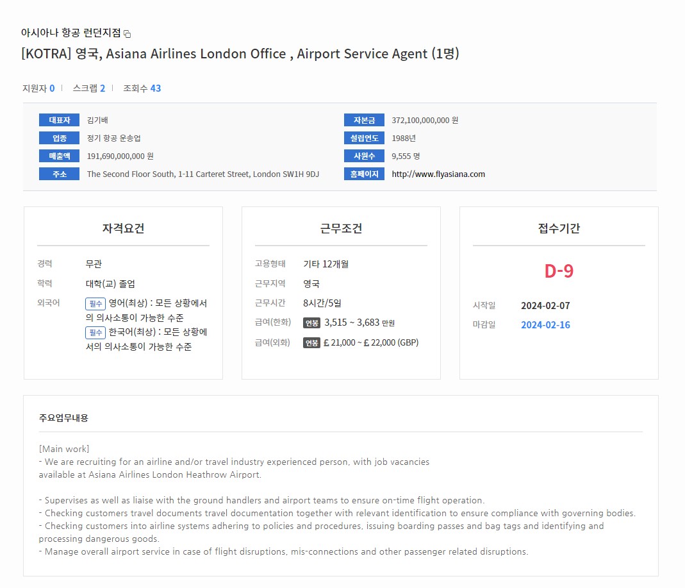Click the 주소 label badge

click(x=59, y=174)
